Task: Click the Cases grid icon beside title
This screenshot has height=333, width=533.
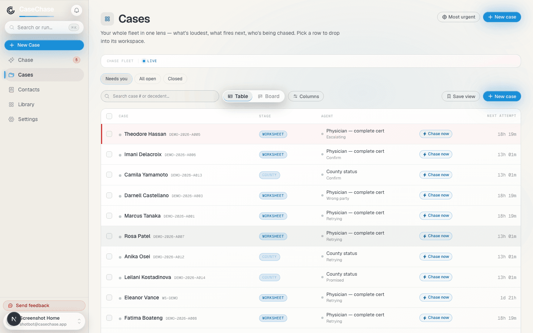Action: [107, 19]
